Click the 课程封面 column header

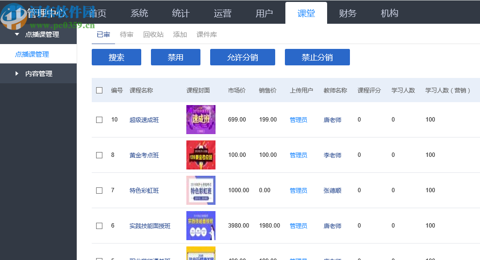pos(198,91)
